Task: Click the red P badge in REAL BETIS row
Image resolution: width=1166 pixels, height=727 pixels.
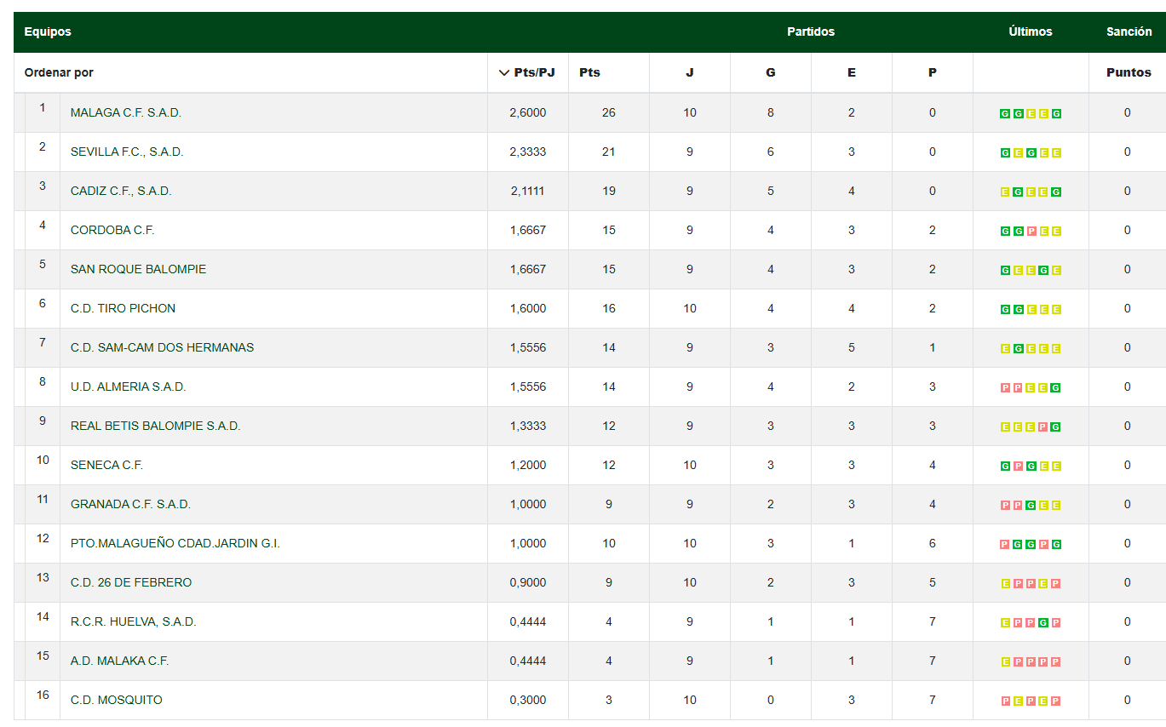Action: pyautogui.click(x=1043, y=427)
